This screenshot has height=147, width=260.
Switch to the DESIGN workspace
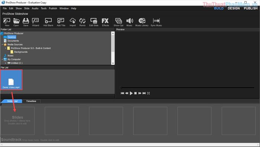234,8
